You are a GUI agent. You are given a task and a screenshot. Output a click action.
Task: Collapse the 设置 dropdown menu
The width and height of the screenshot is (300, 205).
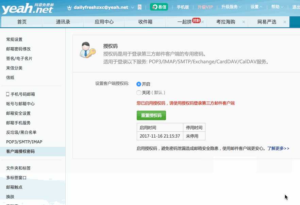(x=255, y=6)
